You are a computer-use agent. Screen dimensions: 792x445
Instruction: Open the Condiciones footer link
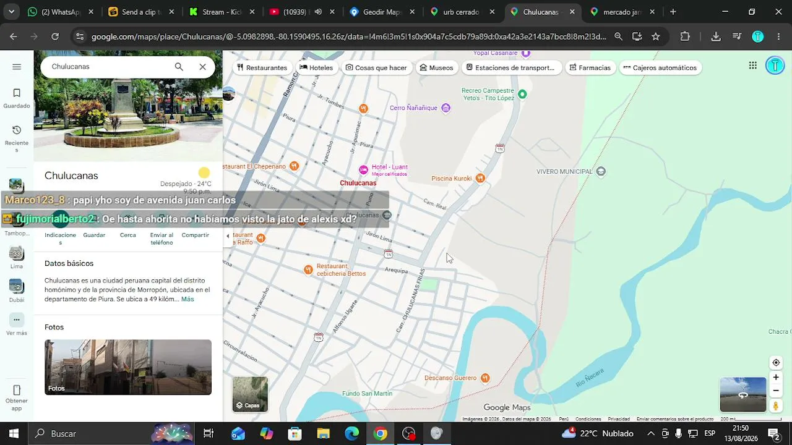tap(588, 419)
